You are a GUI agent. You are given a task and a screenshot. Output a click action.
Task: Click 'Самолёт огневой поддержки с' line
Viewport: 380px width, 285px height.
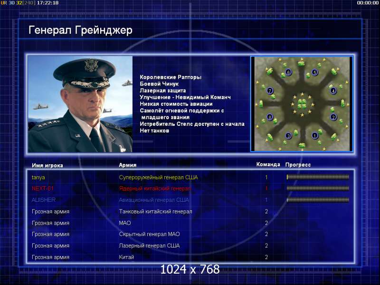point(182,111)
